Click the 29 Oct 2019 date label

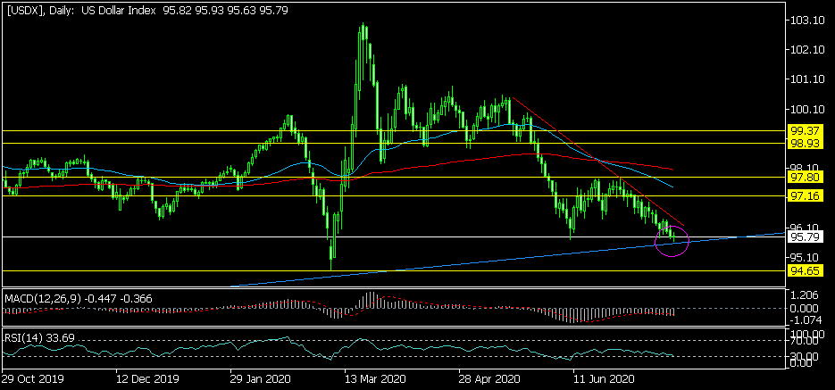coord(33,379)
